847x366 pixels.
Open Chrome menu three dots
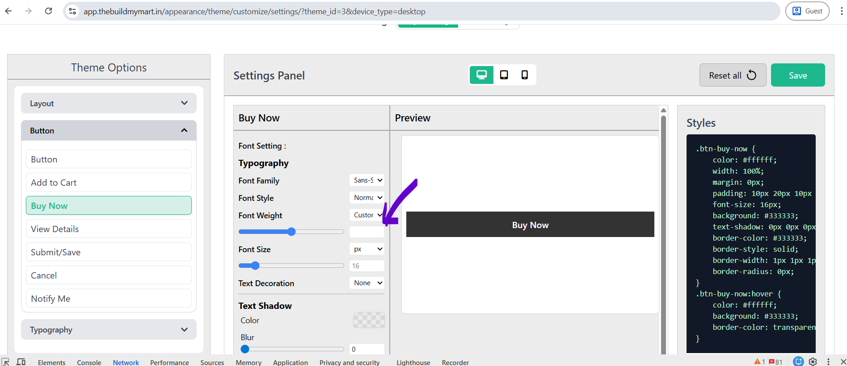click(841, 11)
